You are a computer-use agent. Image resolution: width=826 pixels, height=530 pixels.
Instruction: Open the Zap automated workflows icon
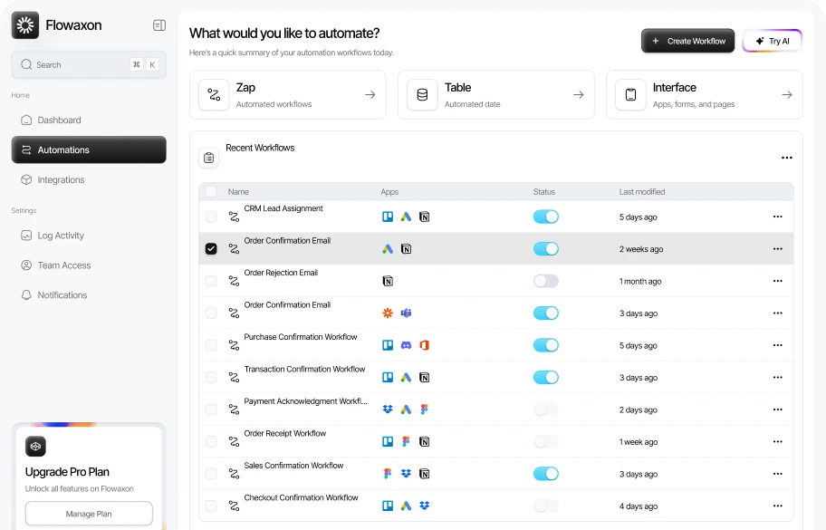click(214, 94)
